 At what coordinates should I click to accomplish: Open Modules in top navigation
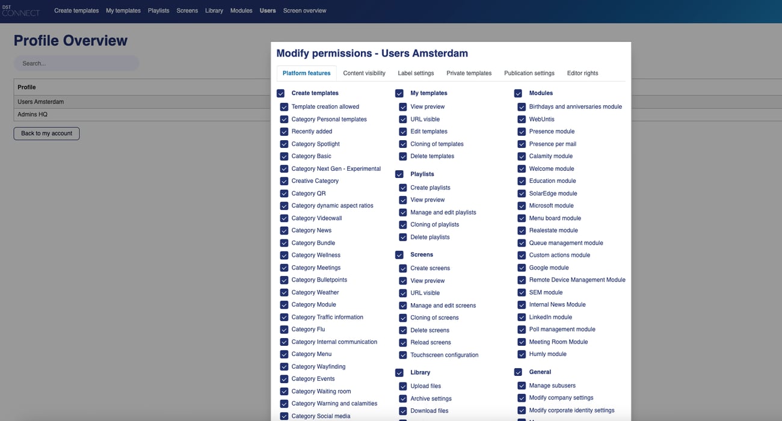tap(241, 11)
